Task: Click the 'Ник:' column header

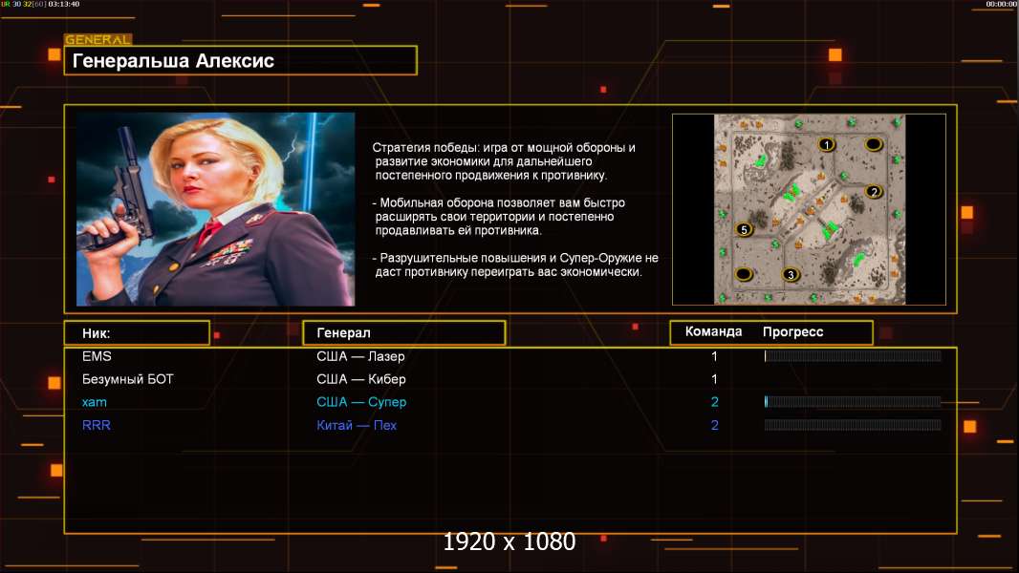Action: pos(137,333)
